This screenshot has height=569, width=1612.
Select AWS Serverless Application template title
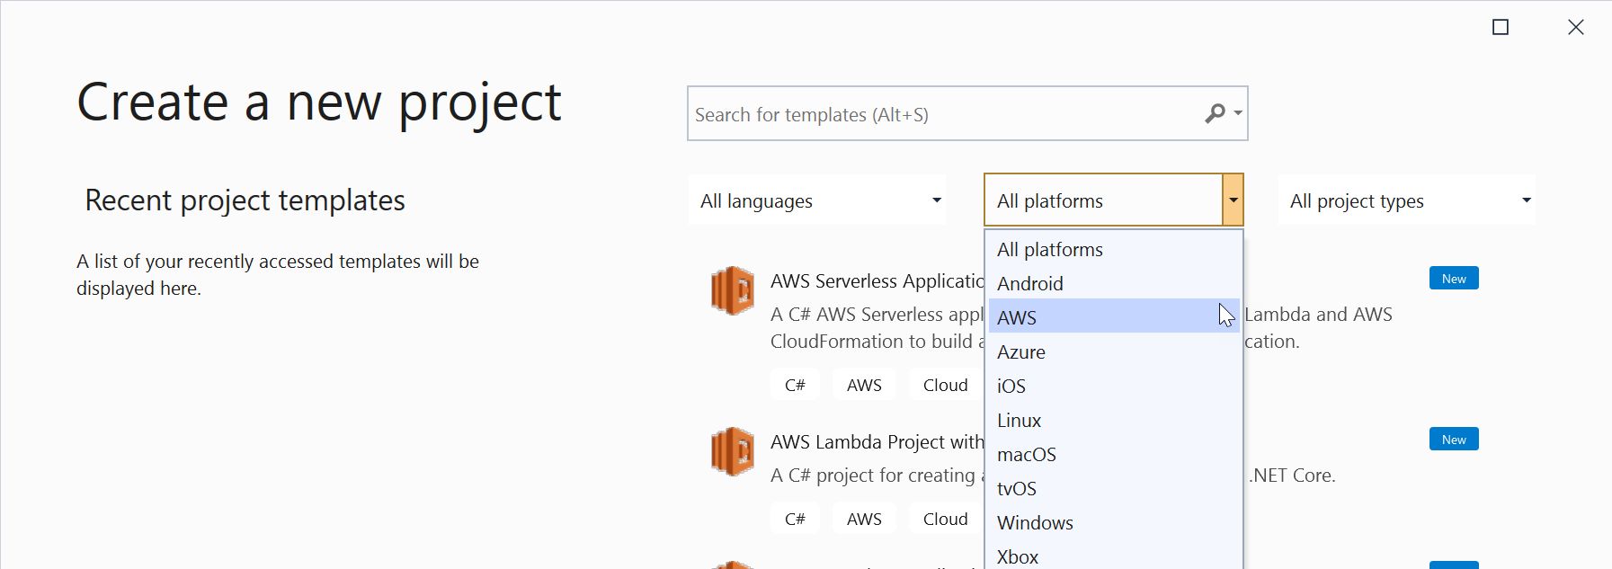pyautogui.click(x=877, y=280)
